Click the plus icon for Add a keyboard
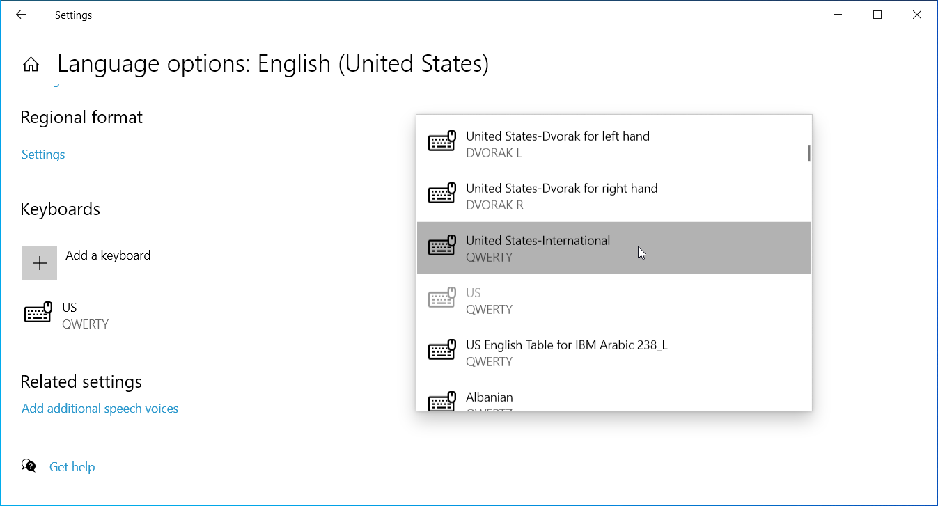Image resolution: width=938 pixels, height=506 pixels. pos(40,263)
